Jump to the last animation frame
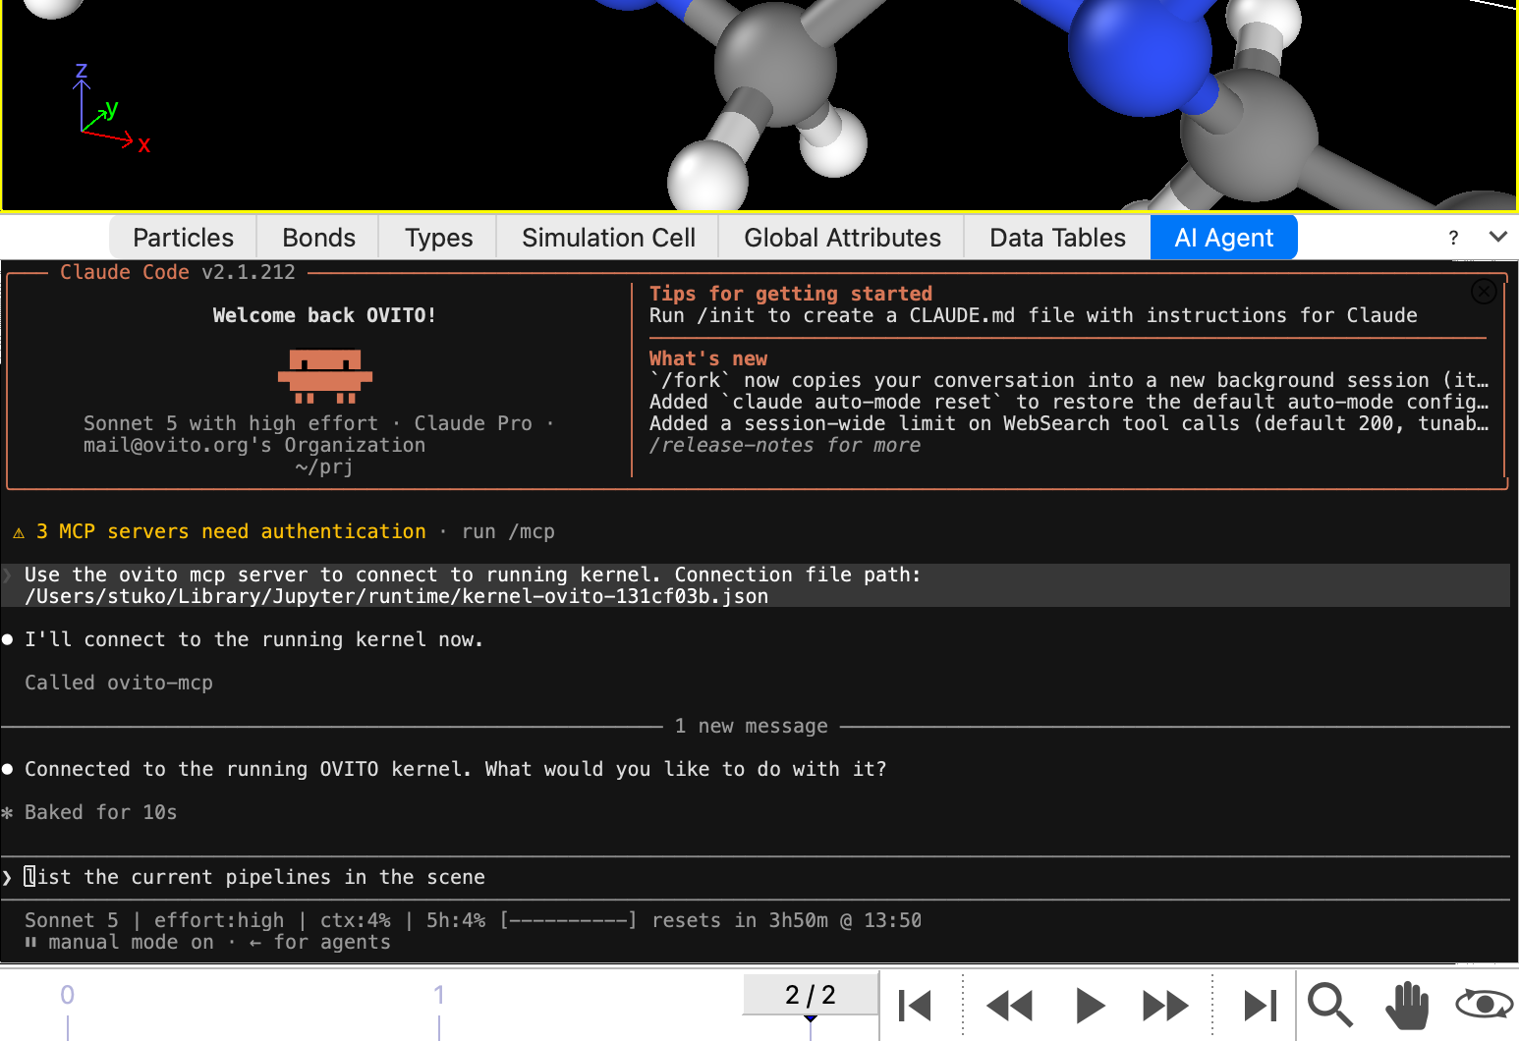The image size is (1519, 1041). click(1260, 1006)
